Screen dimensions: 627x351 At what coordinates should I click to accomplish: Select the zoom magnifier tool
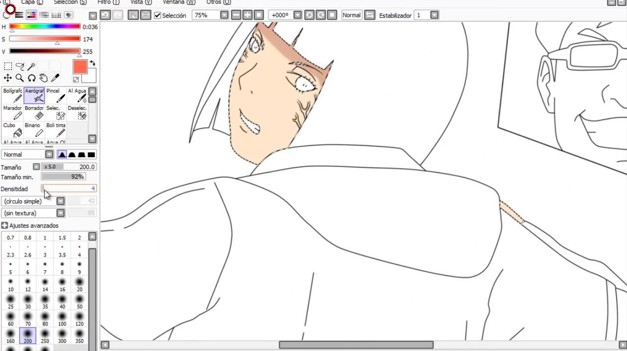[x=20, y=78]
